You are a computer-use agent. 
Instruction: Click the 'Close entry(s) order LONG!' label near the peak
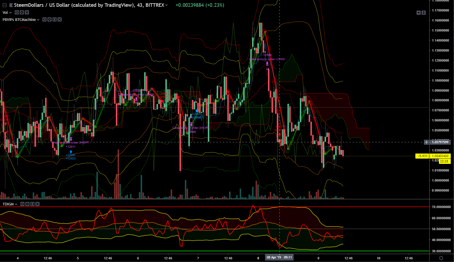[x=267, y=59]
